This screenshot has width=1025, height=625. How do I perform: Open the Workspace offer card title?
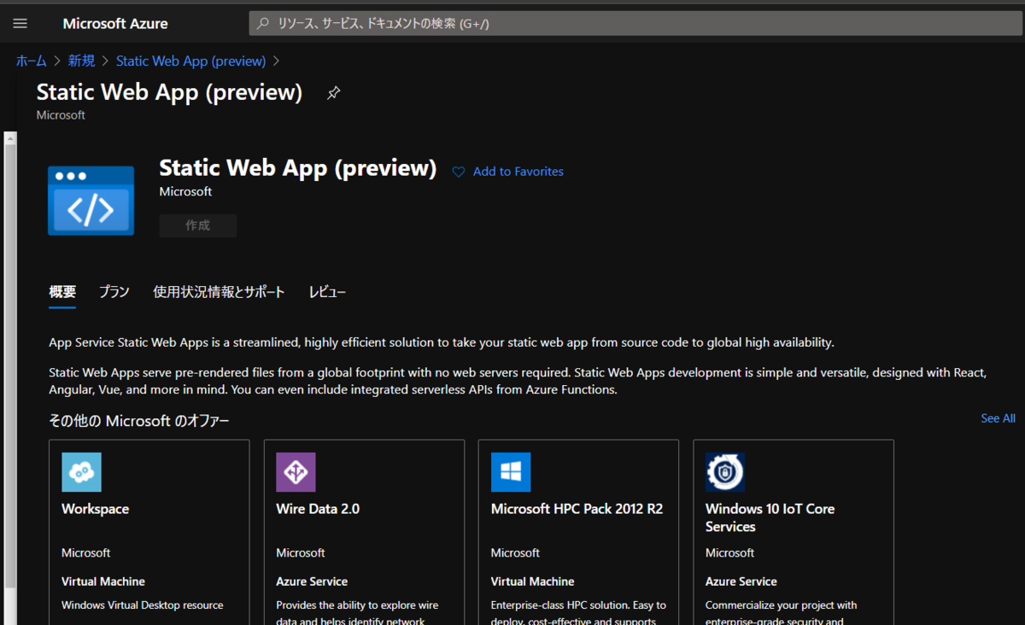tap(95, 509)
